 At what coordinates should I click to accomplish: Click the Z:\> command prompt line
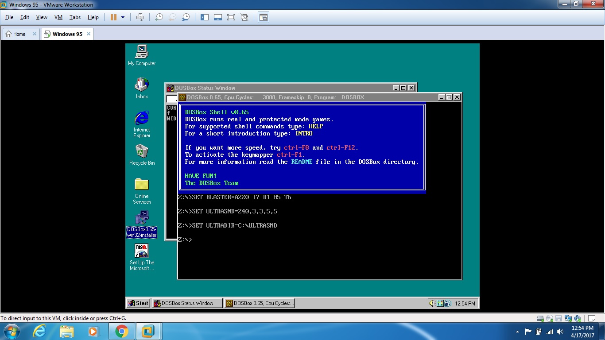[185, 240]
